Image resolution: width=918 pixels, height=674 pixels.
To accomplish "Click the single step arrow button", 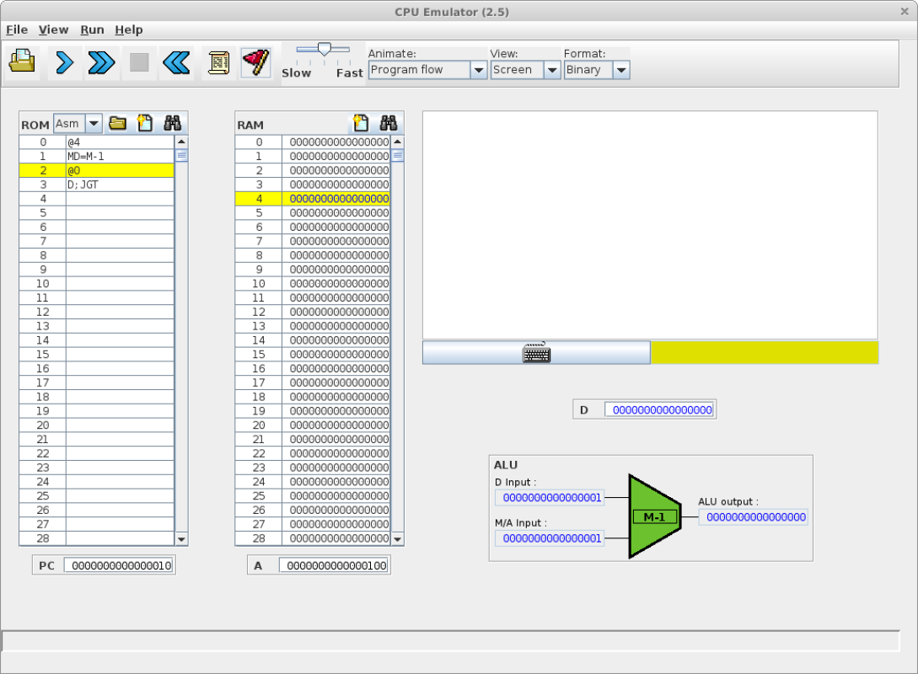I will (x=64, y=62).
